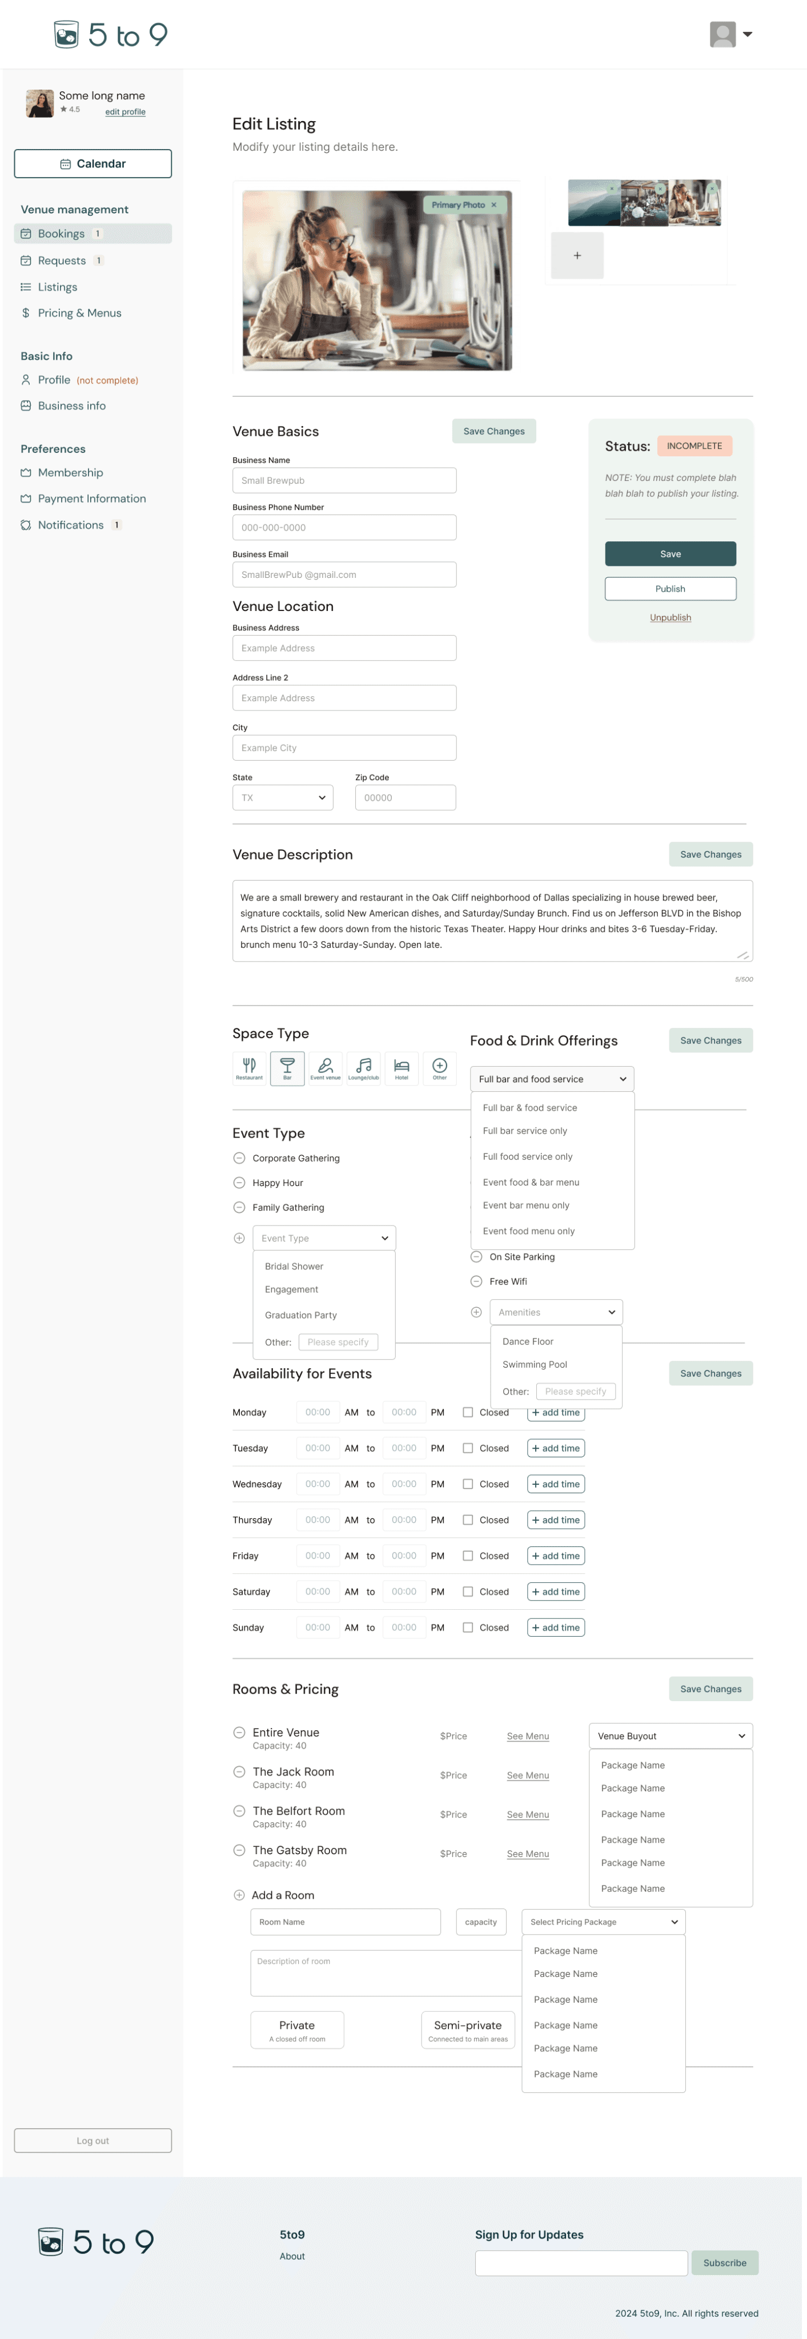Remove the Happy Hour event type
The height and width of the screenshot is (2339, 807).
click(239, 1182)
